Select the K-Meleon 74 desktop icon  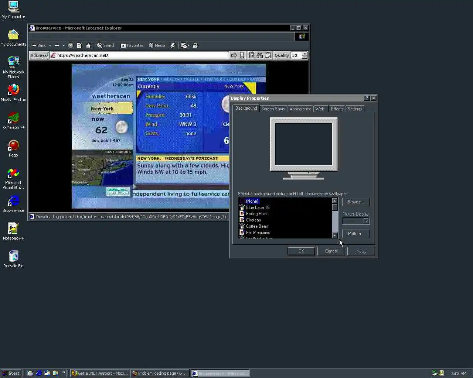(13, 121)
